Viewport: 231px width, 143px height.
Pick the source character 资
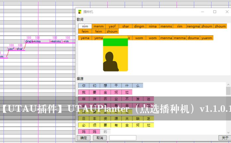[105, 118]
